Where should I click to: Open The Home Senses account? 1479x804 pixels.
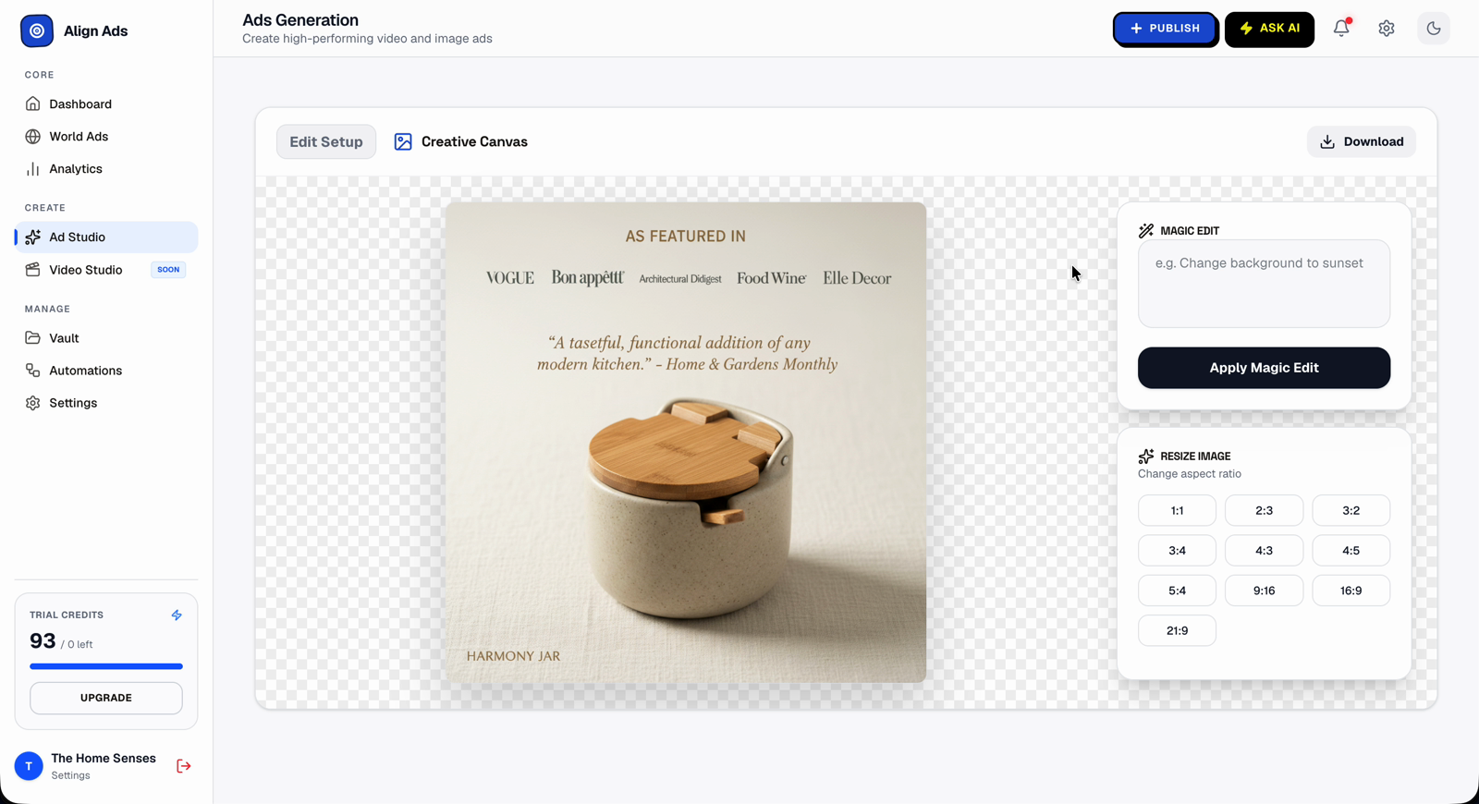click(x=104, y=766)
